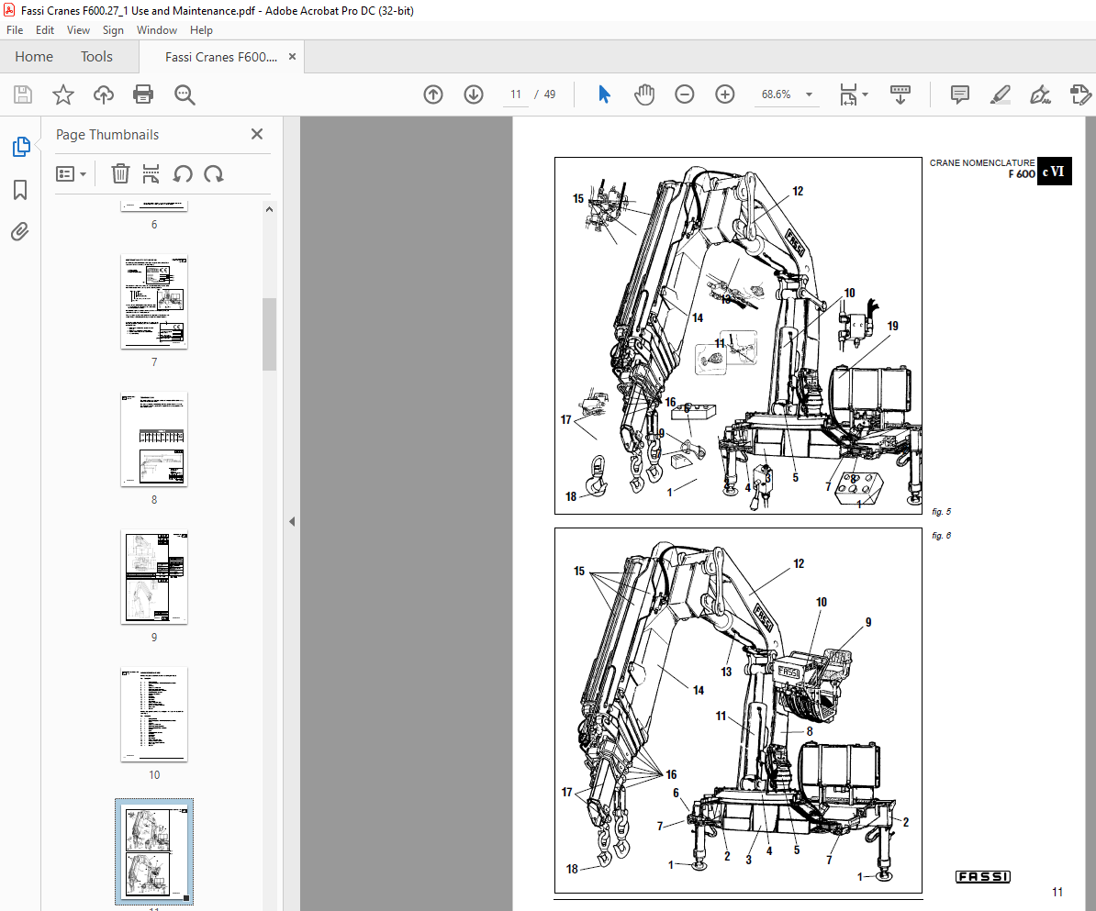The width and height of the screenshot is (1096, 911).
Task: Activate the selection arrow tool
Action: click(604, 94)
